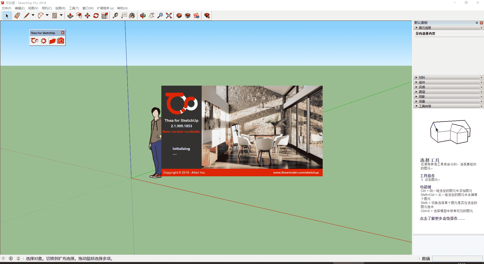Click the Send to LayOut icon

[x=196, y=16]
